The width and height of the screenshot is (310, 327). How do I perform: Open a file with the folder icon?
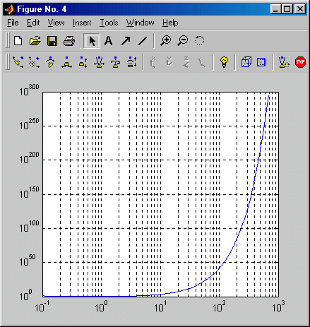pos(35,41)
